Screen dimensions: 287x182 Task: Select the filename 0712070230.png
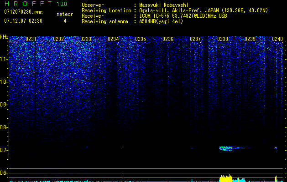pyautogui.click(x=23, y=12)
